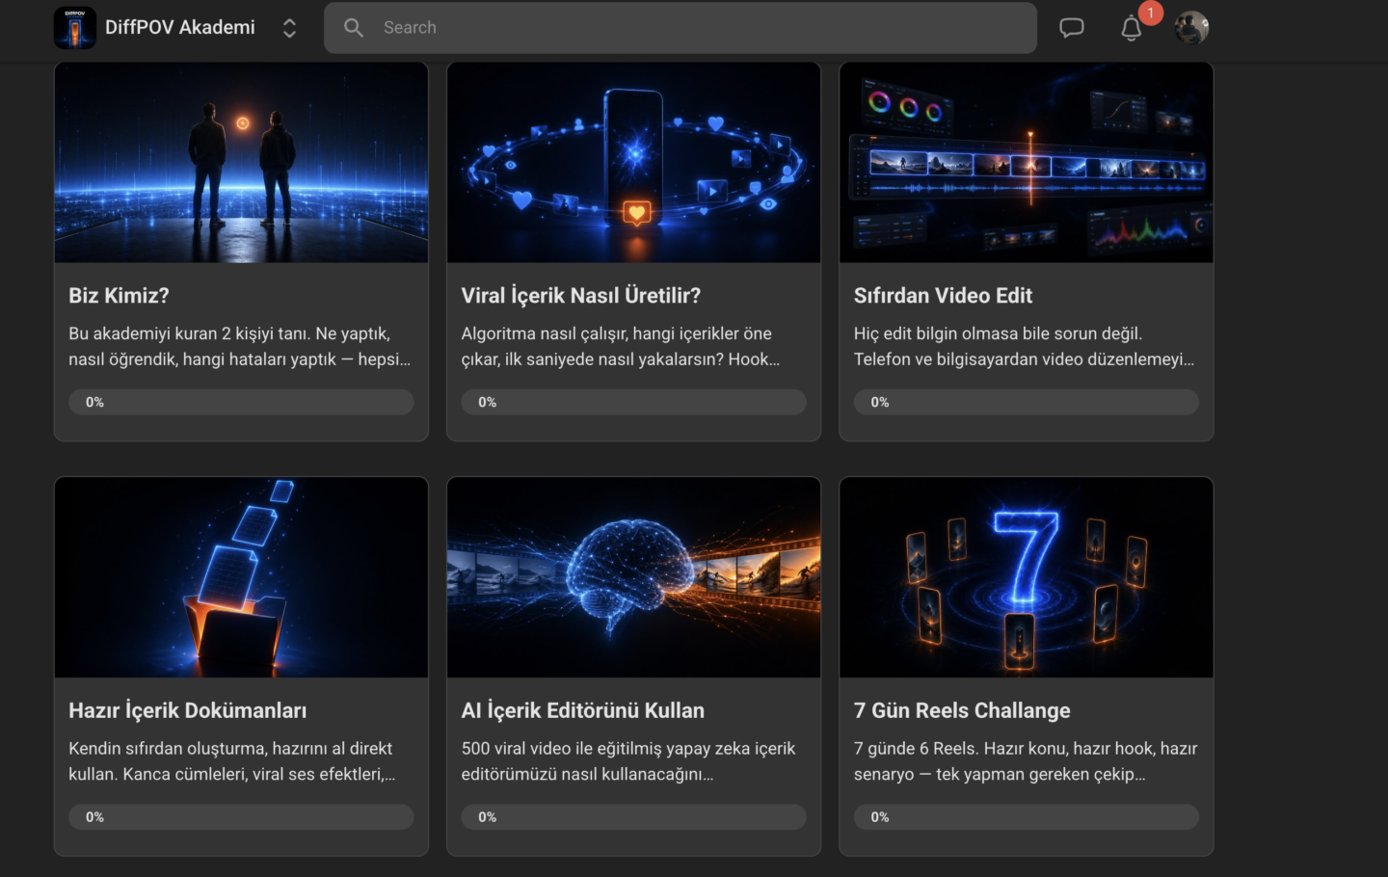Open the chat messages icon
Viewport: 1388px width, 877px height.
[x=1072, y=28]
